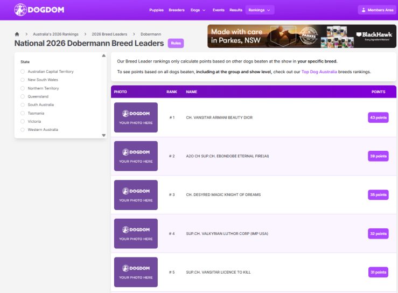
Task: Open the Rankings dropdown menu
Action: (260, 10)
